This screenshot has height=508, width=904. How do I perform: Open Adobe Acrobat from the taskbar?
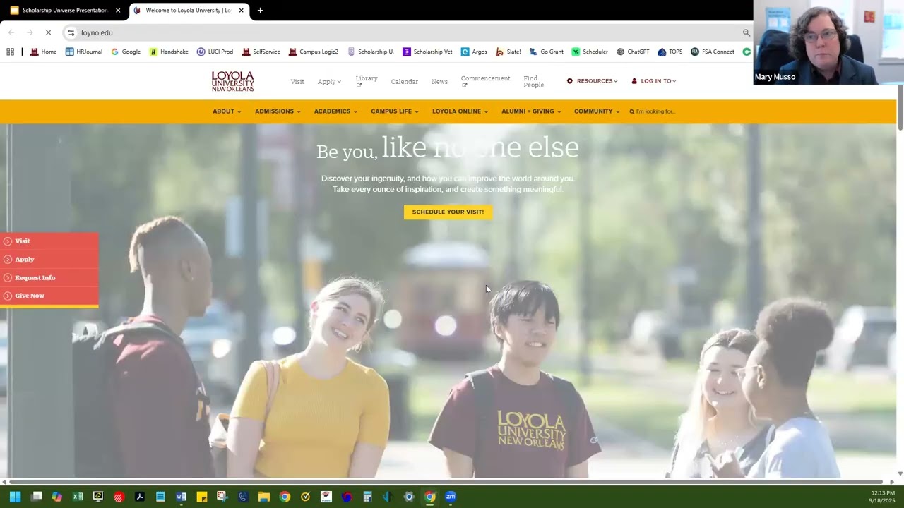pyautogui.click(x=140, y=497)
